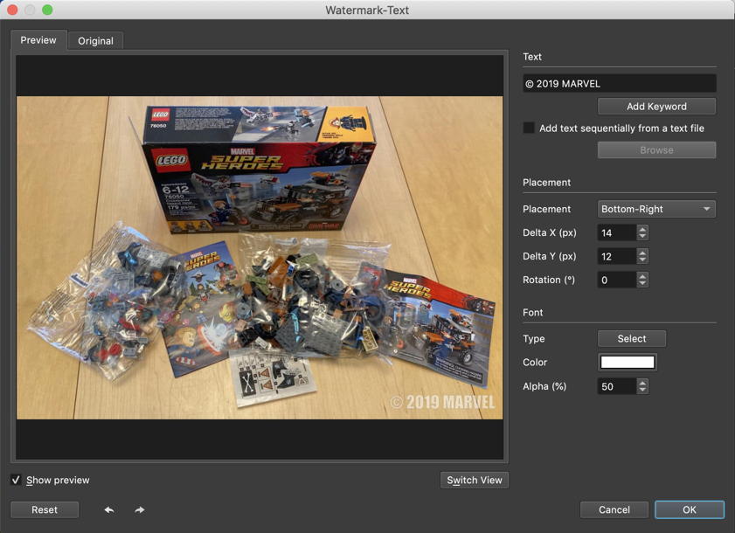Image resolution: width=735 pixels, height=533 pixels.
Task: Confirm with the OK button
Action: (689, 509)
